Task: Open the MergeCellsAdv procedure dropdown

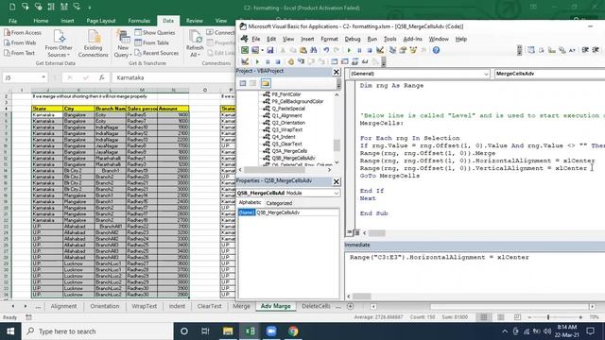Action: (x=550, y=74)
